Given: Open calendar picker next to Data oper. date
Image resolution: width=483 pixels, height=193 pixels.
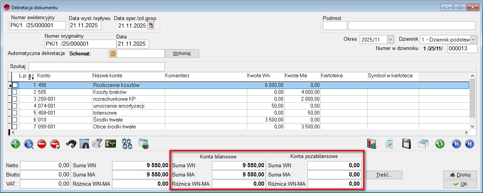Looking at the screenshot, I should tap(151, 26).
